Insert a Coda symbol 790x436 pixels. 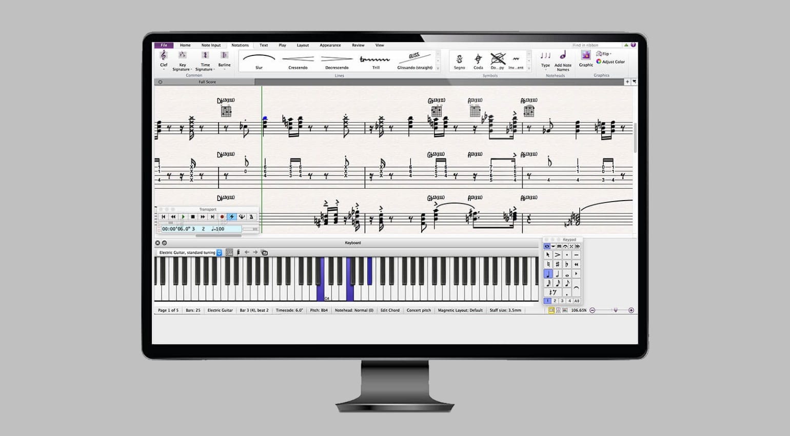(478, 59)
